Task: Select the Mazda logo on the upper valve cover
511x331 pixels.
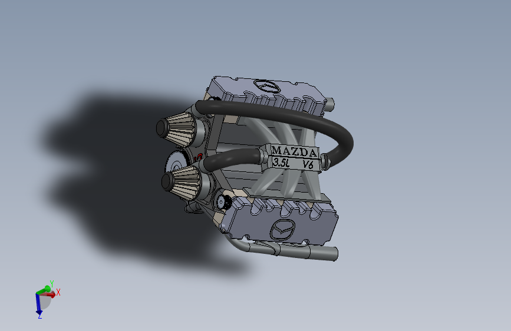Action: [x=267, y=87]
